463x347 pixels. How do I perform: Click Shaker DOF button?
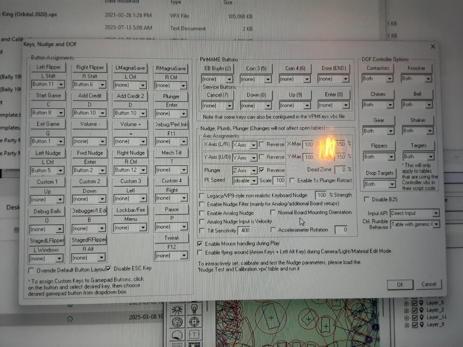[418, 120]
